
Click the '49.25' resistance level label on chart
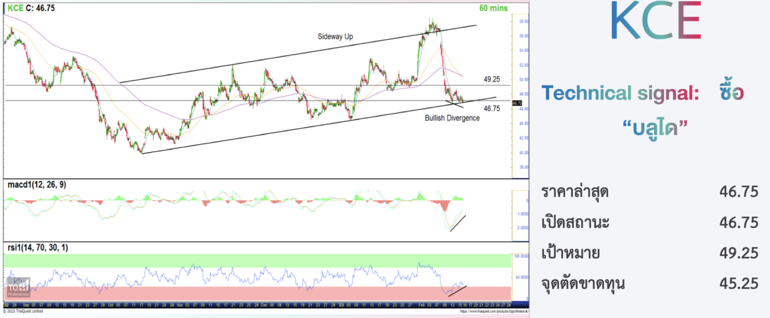tap(492, 79)
